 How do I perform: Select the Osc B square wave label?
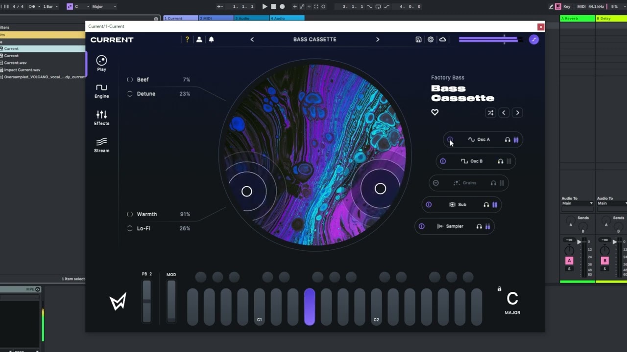(472, 161)
